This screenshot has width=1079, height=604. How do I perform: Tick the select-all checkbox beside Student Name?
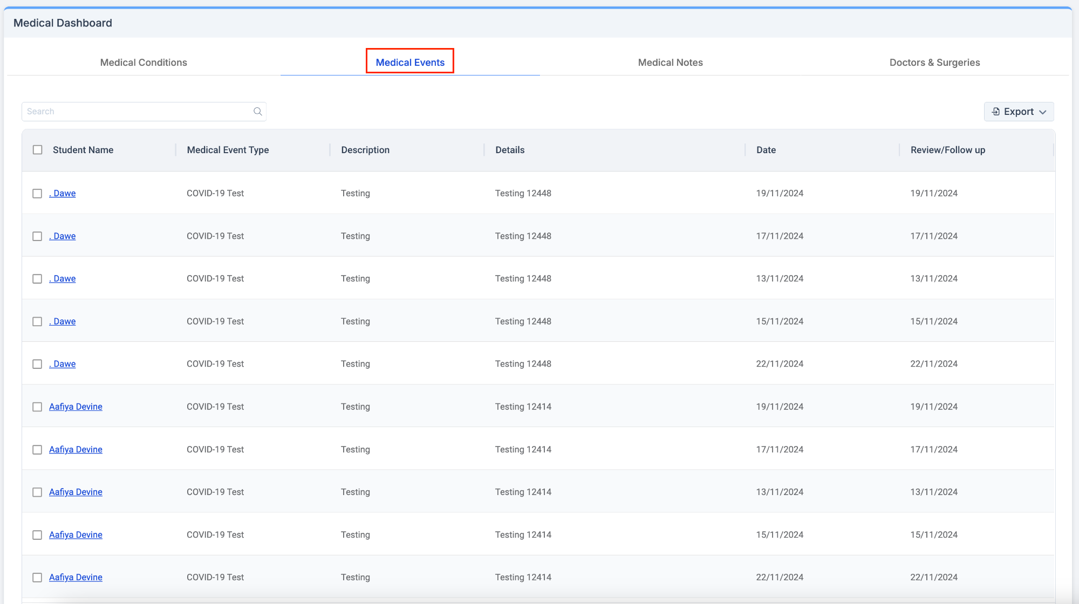point(38,150)
